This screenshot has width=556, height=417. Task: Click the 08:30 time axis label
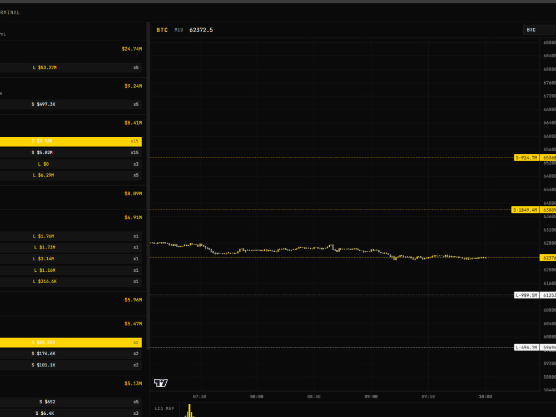[x=314, y=396]
